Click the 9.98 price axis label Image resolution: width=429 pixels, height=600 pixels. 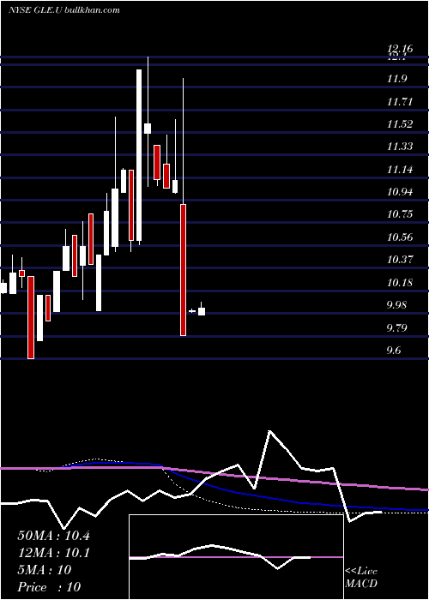click(396, 305)
